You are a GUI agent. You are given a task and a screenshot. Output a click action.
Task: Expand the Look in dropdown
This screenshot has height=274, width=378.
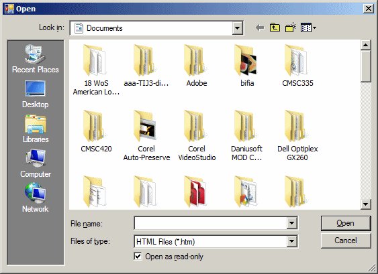pyautogui.click(x=237, y=28)
